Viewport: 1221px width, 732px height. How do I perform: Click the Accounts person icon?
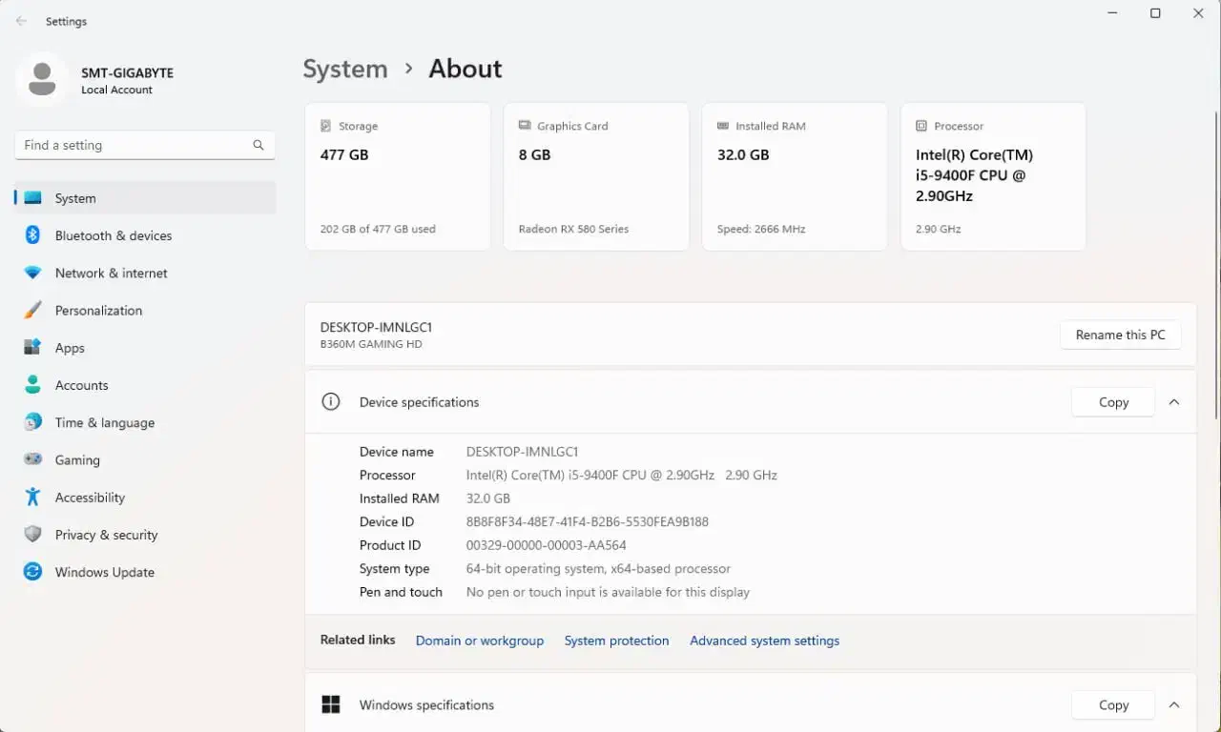[x=32, y=385]
